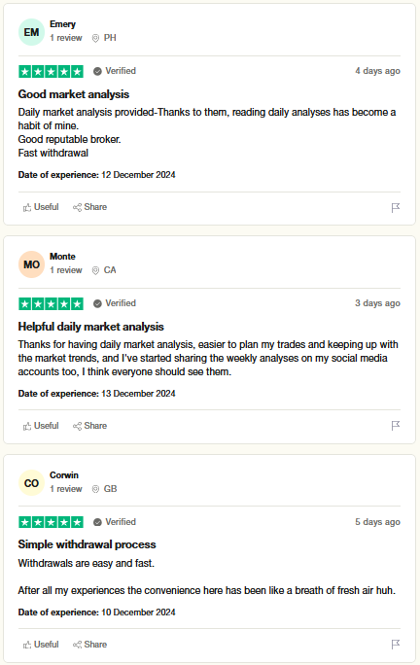Click the '5 days ago' timestamp on Corwin's review
The width and height of the screenshot is (420, 665).
coord(377,522)
